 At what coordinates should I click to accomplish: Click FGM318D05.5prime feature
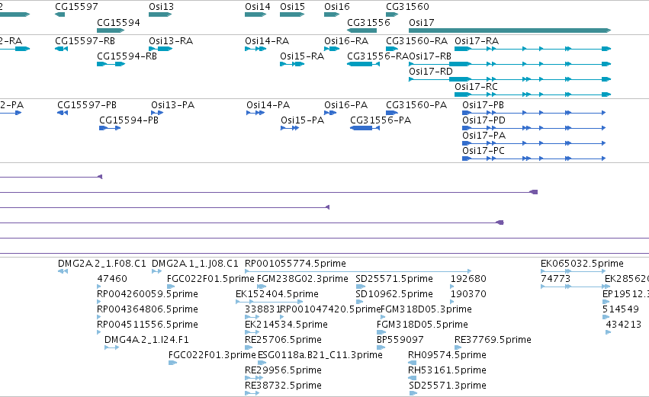click(422, 325)
